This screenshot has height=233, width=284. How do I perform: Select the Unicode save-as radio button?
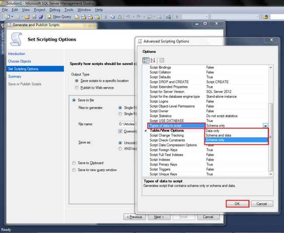[120, 143]
